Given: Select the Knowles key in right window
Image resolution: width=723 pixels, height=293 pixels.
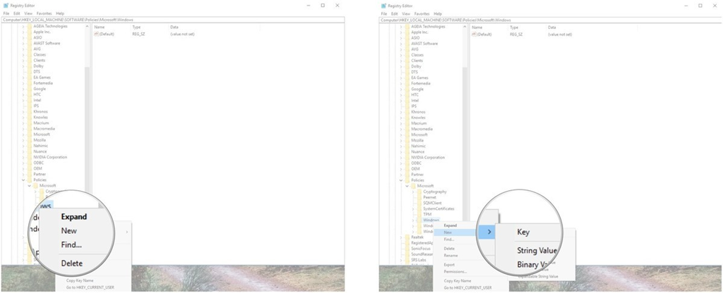Looking at the screenshot, I should click(x=418, y=118).
